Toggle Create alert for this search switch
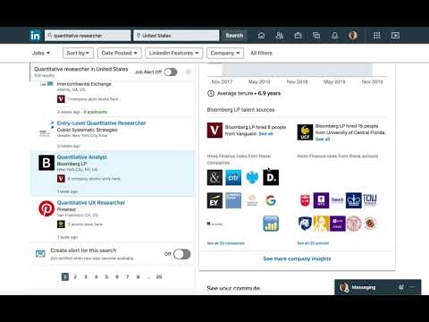 182,254
